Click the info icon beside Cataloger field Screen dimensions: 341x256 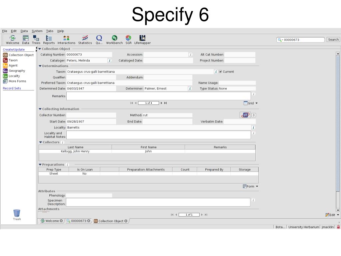[x=110, y=60]
